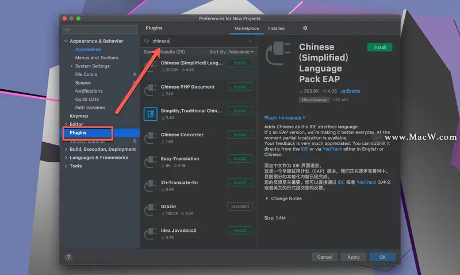
Task: Click the Chinese Converter plugin icon
Action: [151, 137]
